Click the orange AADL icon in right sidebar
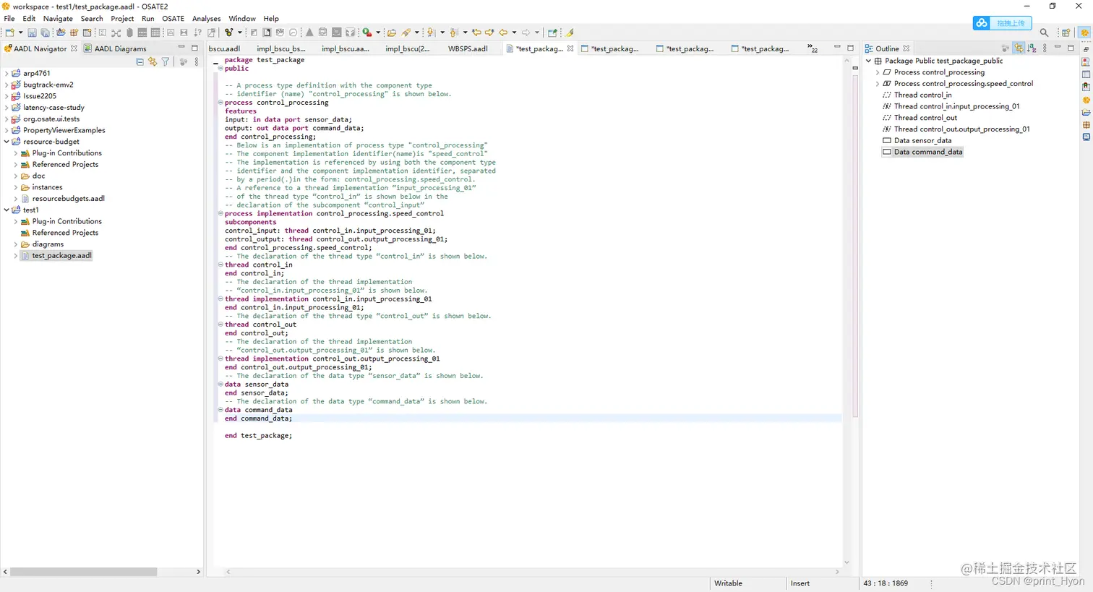This screenshot has width=1093, height=592. [1086, 100]
